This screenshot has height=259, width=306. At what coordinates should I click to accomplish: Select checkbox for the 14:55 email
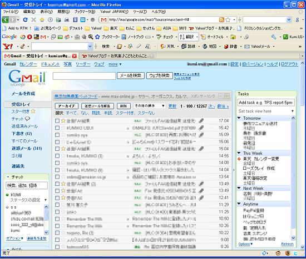(57, 156)
